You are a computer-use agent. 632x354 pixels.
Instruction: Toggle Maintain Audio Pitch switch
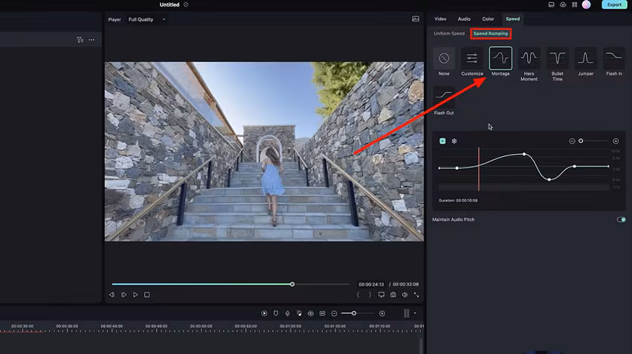point(621,219)
